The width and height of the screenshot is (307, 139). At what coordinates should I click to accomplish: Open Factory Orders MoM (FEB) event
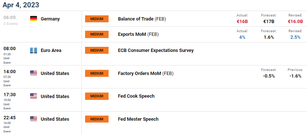[146, 74]
